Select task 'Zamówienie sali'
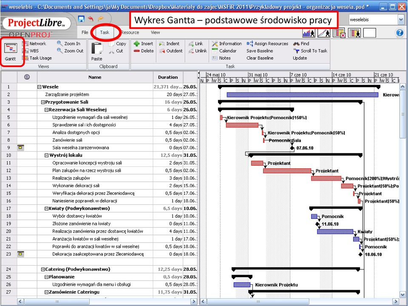Viewport: 408px width, 306px height. (x=68, y=140)
